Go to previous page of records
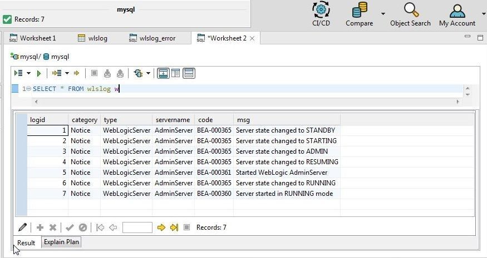The image size is (487, 258). [x=113, y=227]
